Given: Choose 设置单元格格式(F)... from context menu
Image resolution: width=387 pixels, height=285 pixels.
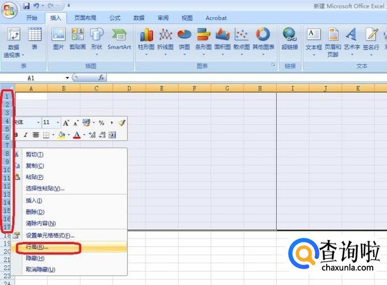Looking at the screenshot, I should click(x=69, y=236).
